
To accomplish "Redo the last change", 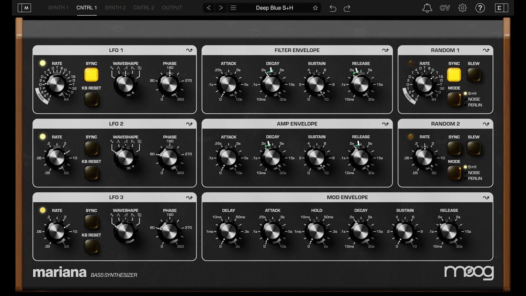I will pos(347,8).
